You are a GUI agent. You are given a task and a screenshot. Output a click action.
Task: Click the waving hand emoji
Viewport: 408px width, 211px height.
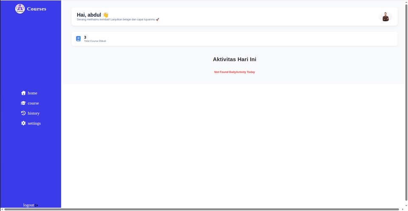[106, 15]
